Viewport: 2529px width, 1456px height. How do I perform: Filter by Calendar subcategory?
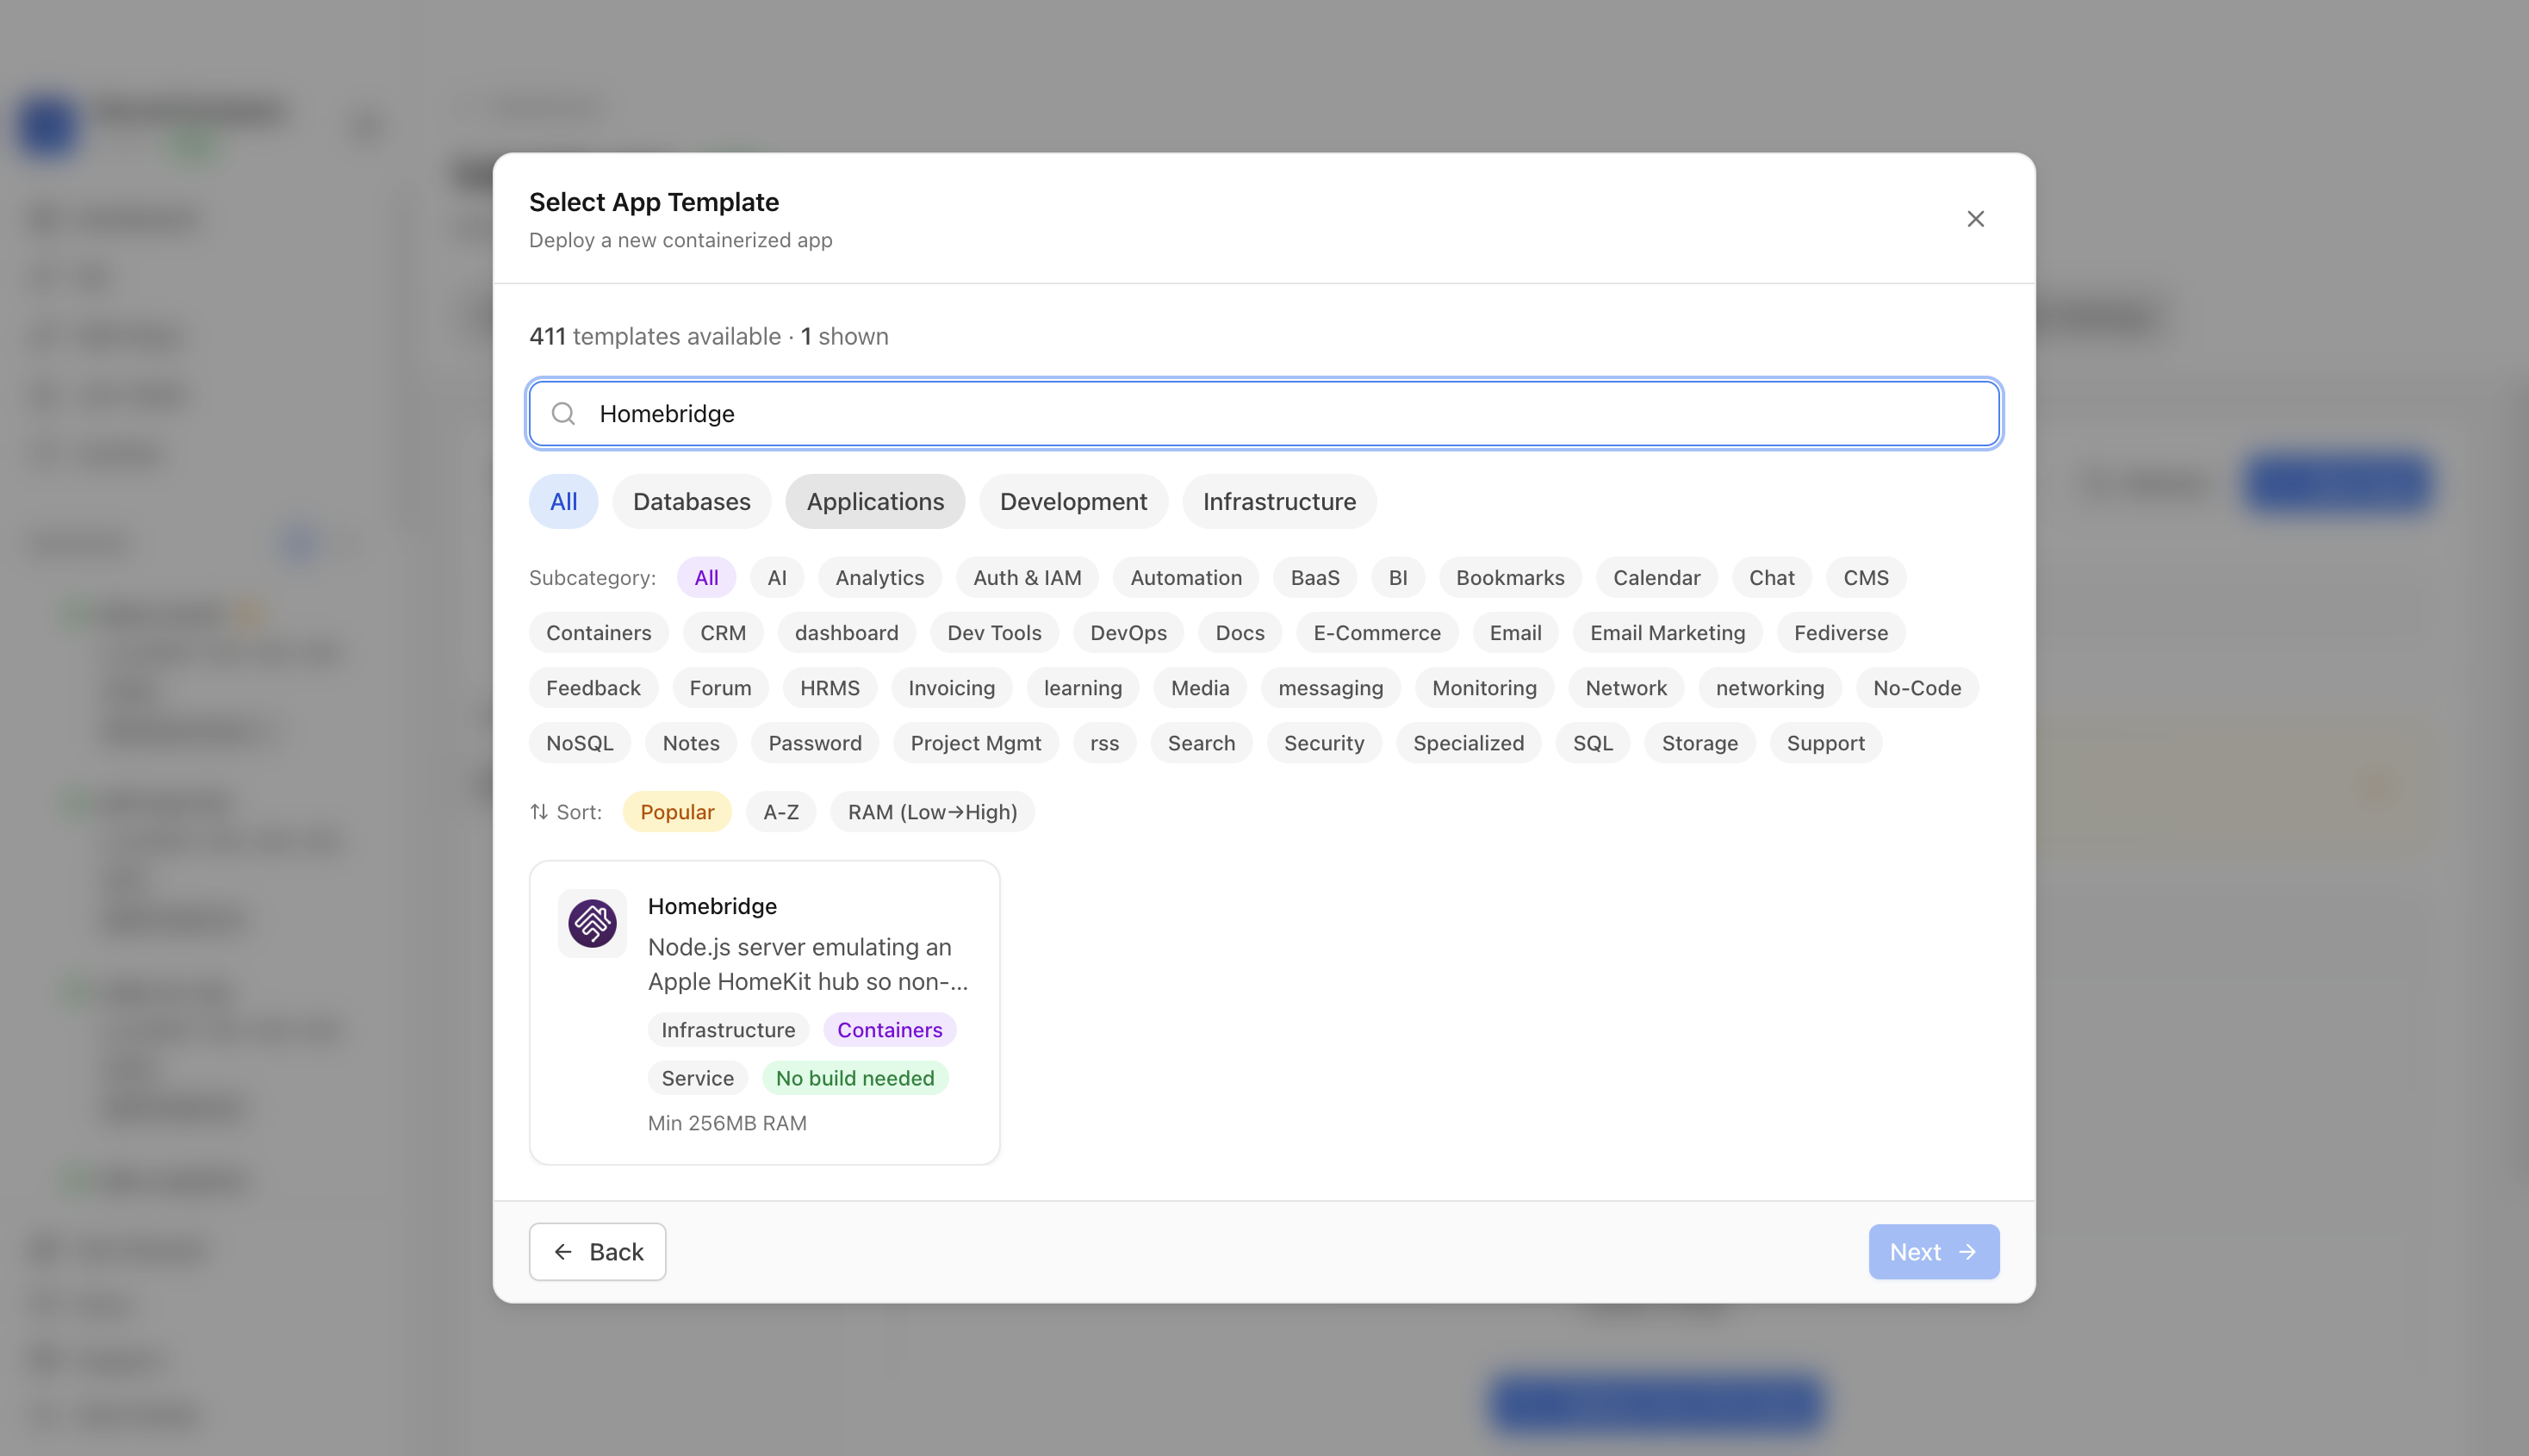coord(1656,577)
